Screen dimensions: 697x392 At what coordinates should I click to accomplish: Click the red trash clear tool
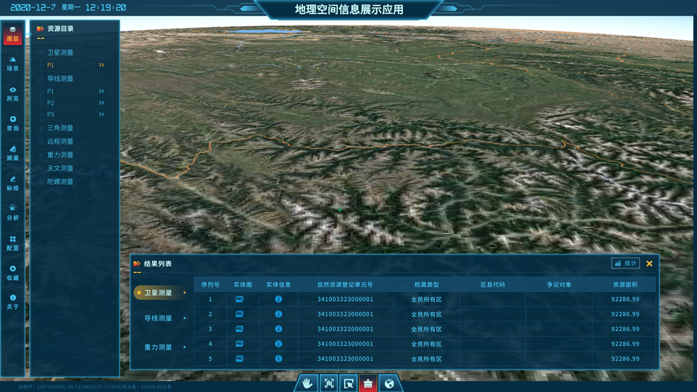click(368, 383)
